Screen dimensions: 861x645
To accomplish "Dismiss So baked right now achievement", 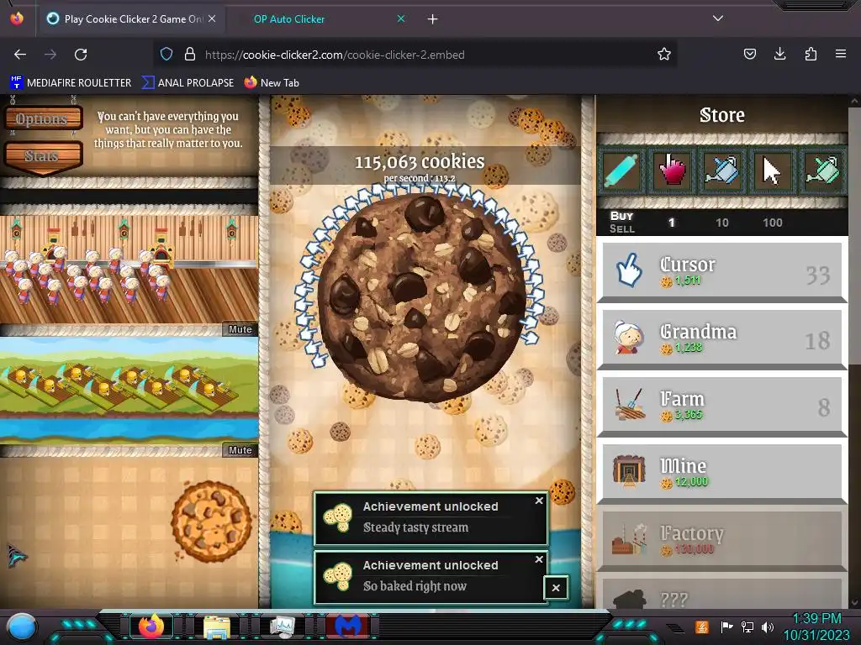I will pos(539,558).
